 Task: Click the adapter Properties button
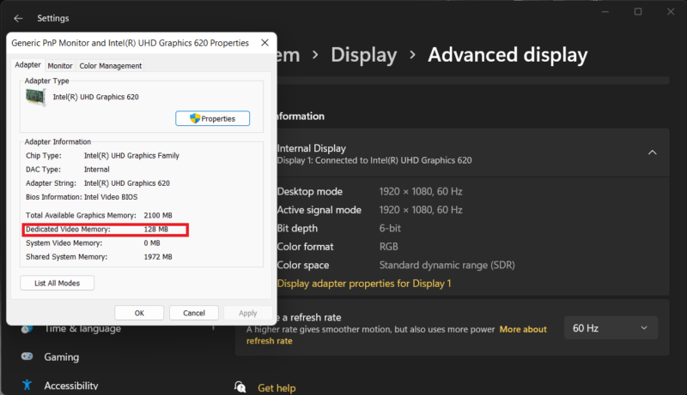click(212, 118)
